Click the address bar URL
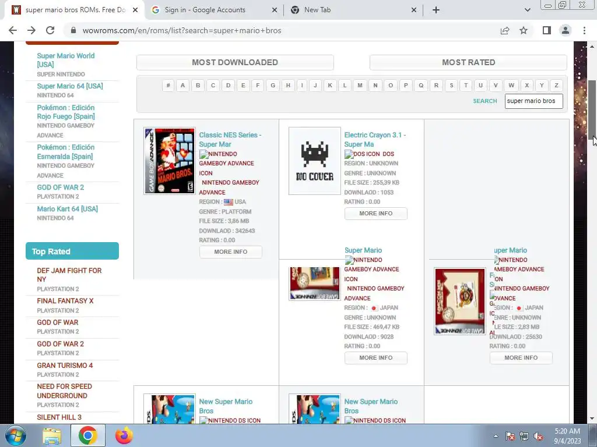The height and width of the screenshot is (447, 597). [182, 30]
